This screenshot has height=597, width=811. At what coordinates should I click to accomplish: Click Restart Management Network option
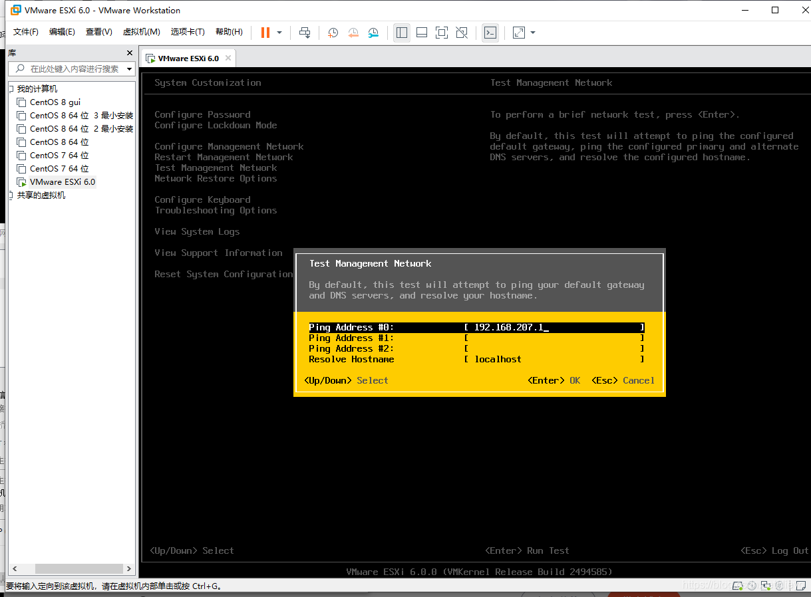click(x=224, y=157)
